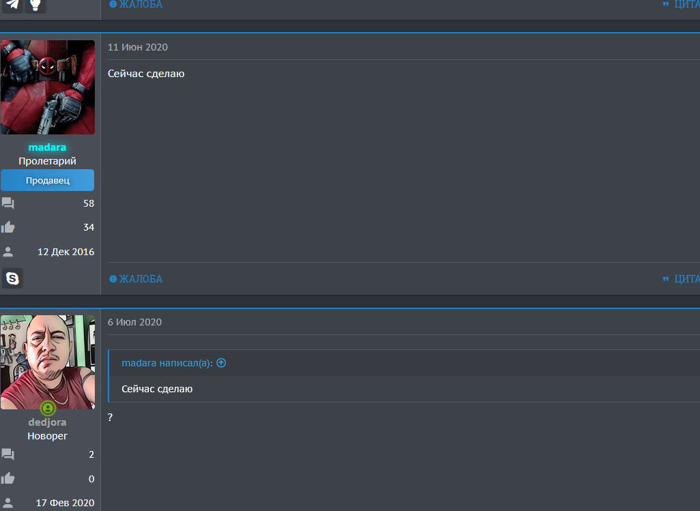Open the dedjora username profile link
This screenshot has height=511, width=700.
(x=48, y=422)
